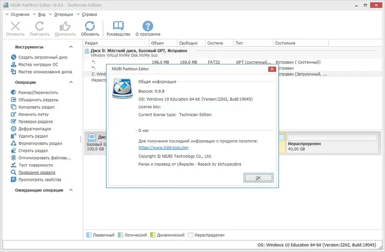Click the Система column header
Image resolution: width=385 pixels, height=252 pixels.
tap(219, 43)
